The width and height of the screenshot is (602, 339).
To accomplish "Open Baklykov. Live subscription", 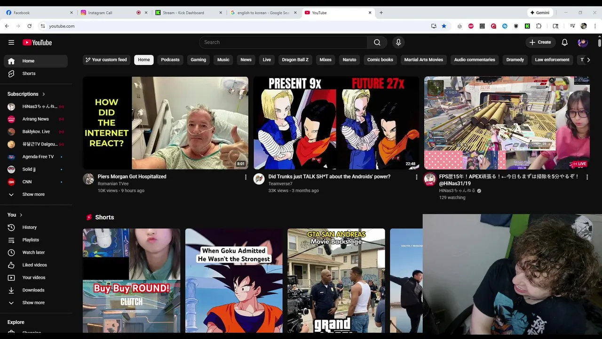I will coord(36,132).
